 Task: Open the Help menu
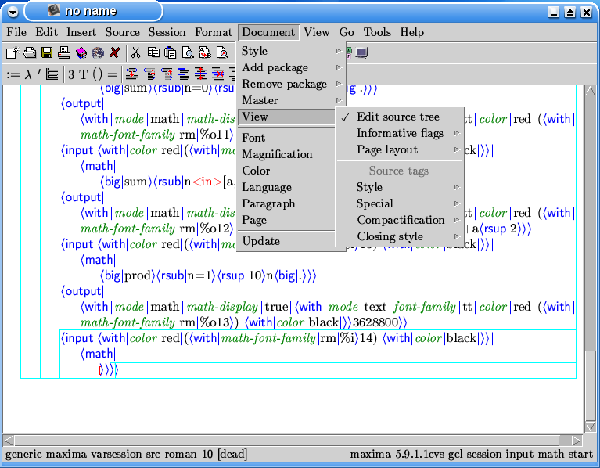[x=411, y=32]
